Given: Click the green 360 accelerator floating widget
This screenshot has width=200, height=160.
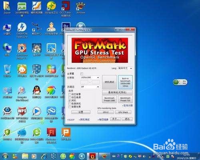Looking at the screenshot, I should pyautogui.click(x=180, y=82).
